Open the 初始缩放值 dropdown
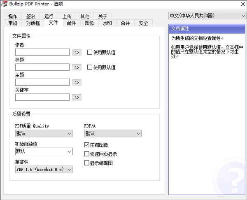This screenshot has width=247, height=200. coord(44,151)
